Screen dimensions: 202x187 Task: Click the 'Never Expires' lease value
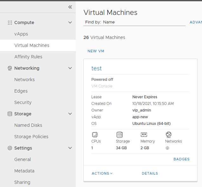coord(145,97)
